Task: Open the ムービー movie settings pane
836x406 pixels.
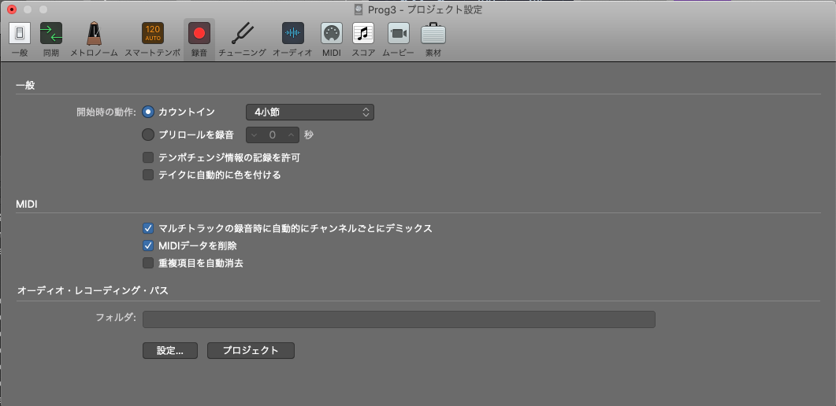Action: (x=398, y=39)
